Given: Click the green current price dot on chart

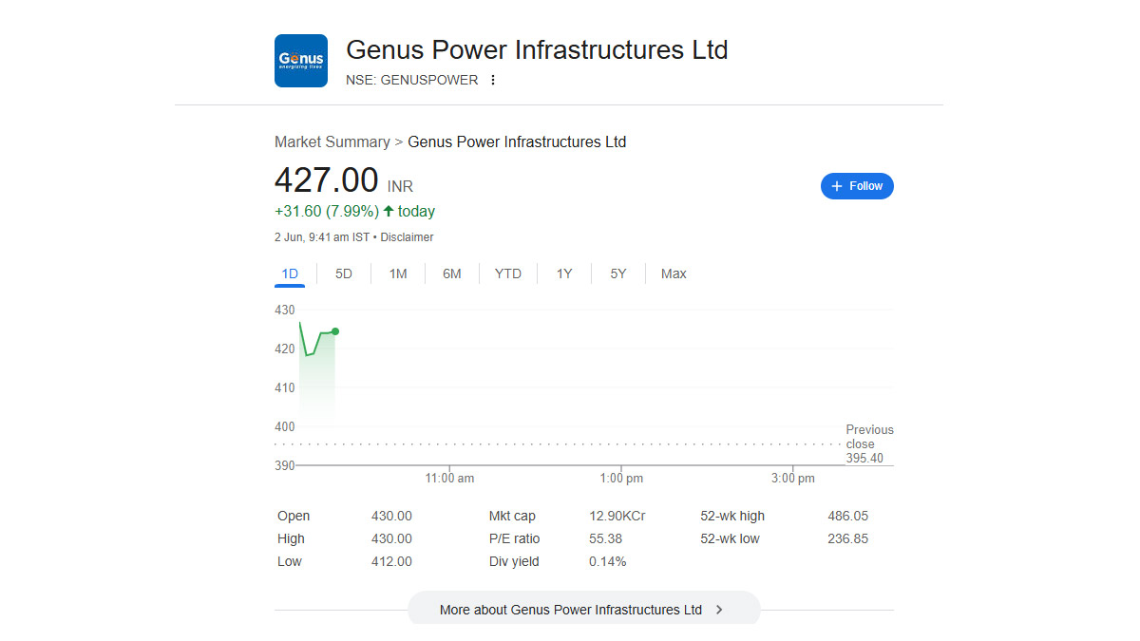Looking at the screenshot, I should 335,331.
